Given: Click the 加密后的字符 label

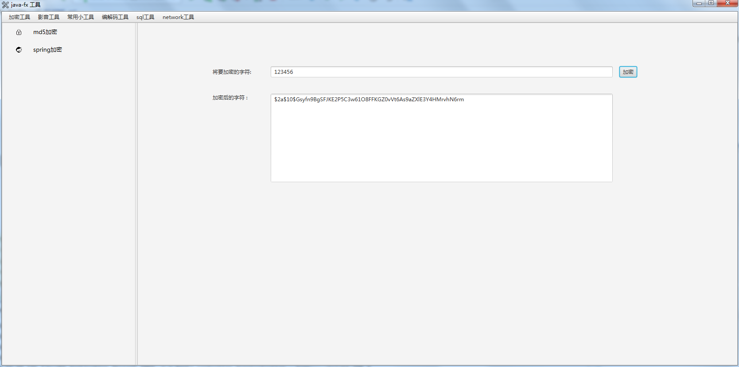Looking at the screenshot, I should [x=230, y=98].
